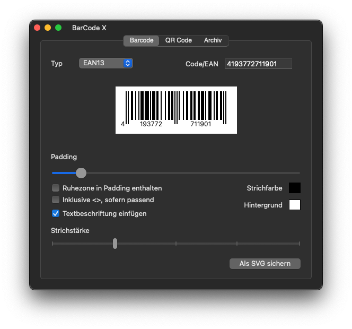Click the Code/EAN input field
The height and width of the screenshot is (329, 352).
(259, 64)
